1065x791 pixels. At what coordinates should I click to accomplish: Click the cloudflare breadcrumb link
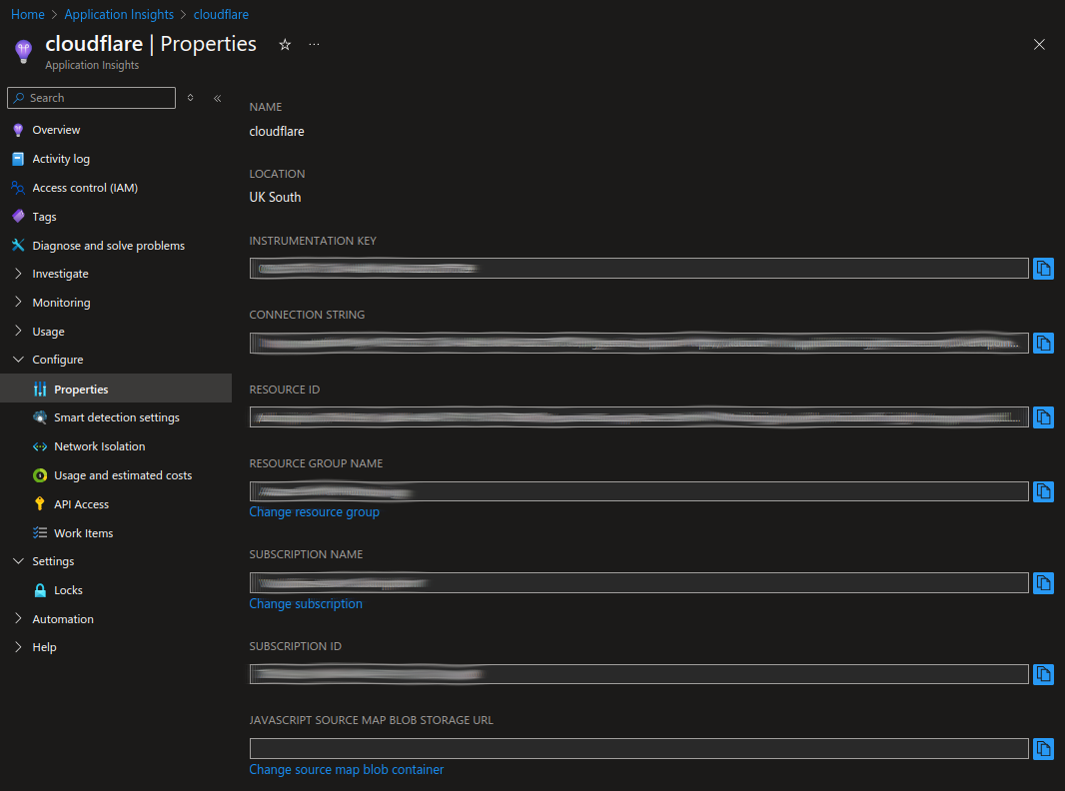pos(221,14)
